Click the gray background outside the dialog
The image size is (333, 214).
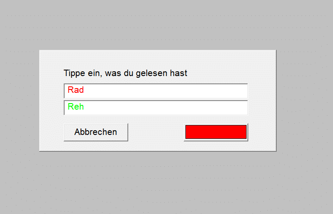pyautogui.click(x=301, y=185)
